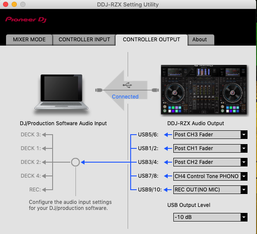The height and width of the screenshot is (234, 257).
Task: Click the Configure the audio input settings text
Action: [70, 205]
